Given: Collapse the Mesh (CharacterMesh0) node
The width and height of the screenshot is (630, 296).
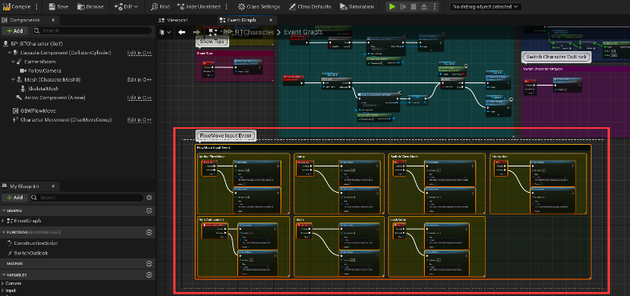Looking at the screenshot, I should point(13,80).
